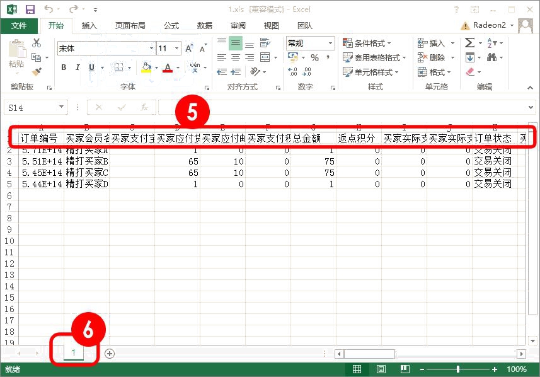
Task: Add a new sheet with the plus icon
Action: [x=110, y=354]
